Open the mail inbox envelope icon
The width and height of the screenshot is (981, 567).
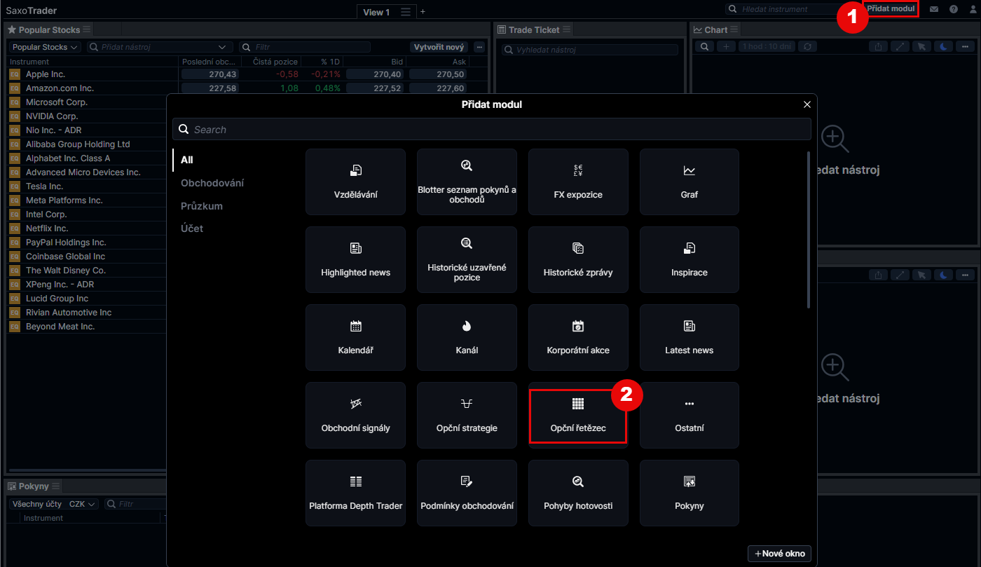(934, 10)
